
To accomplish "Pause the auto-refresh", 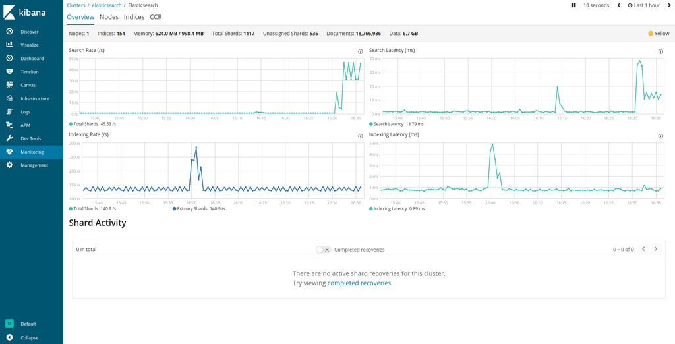I will [573, 5].
